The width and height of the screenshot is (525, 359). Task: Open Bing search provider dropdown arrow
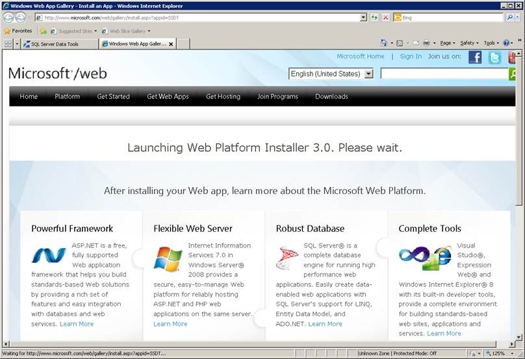tap(517, 17)
